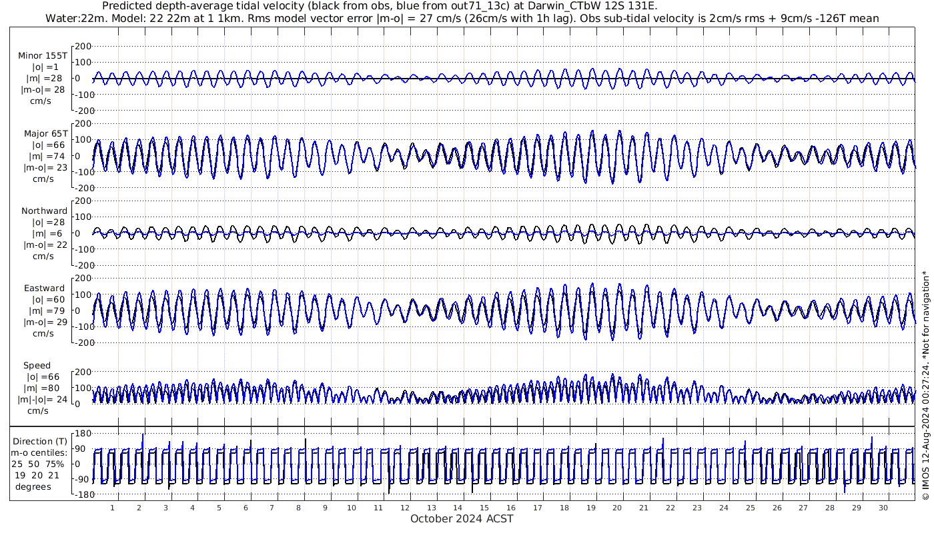
Task: Click day tick label '20' on x-axis
Action: click(x=617, y=508)
